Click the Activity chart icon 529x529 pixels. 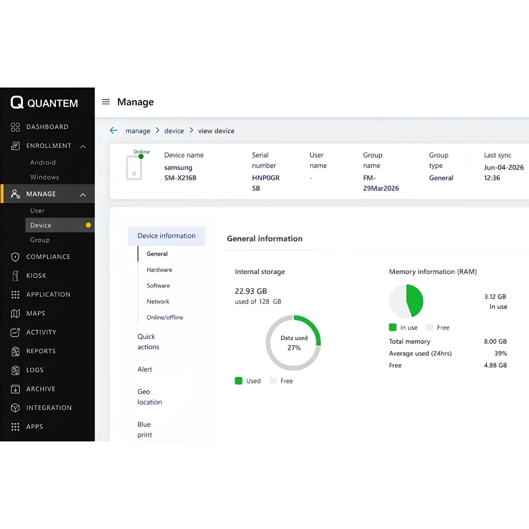15,332
